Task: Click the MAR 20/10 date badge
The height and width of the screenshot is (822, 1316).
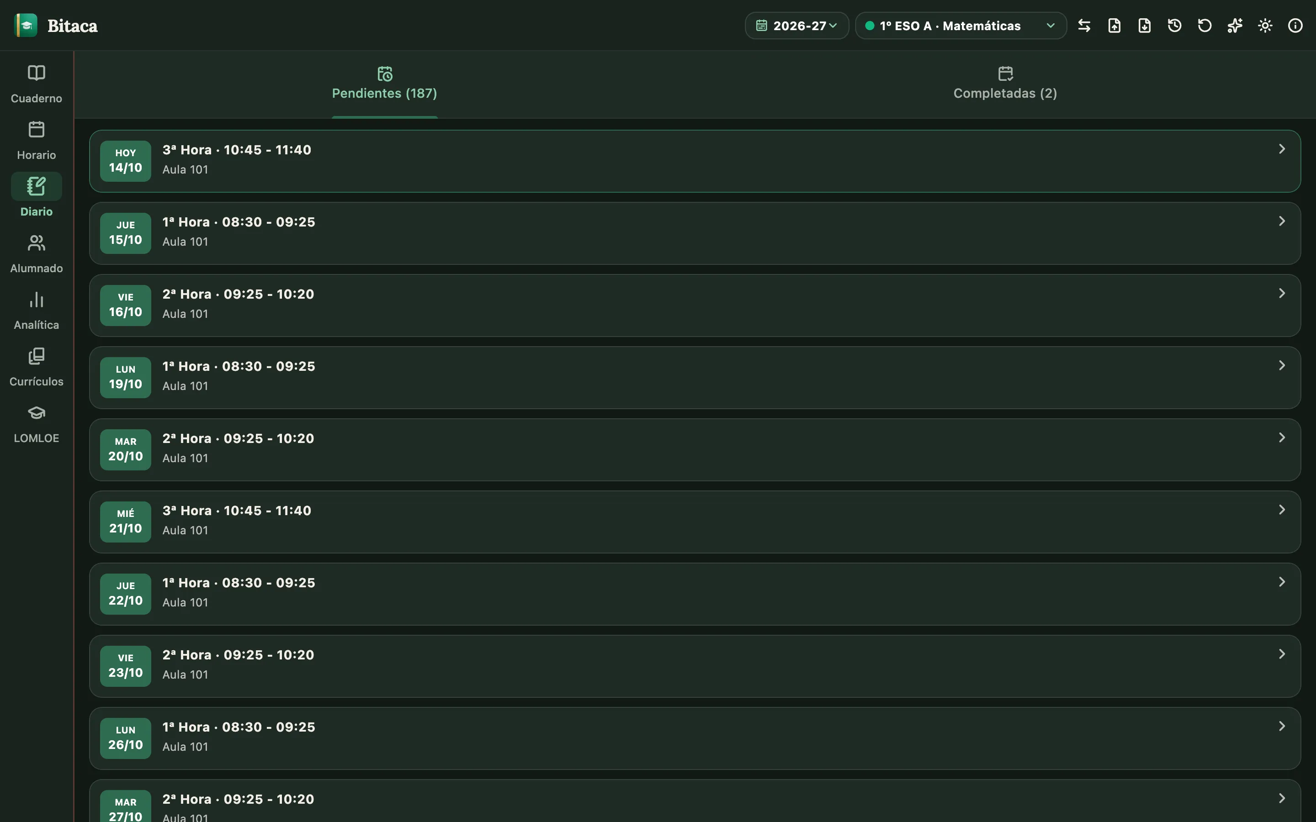Action: pos(126,450)
